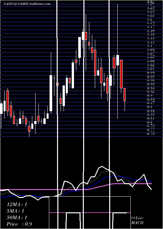163x229 pixels.
Task: Click the 0.92 price axis label
Action: coord(151,92)
